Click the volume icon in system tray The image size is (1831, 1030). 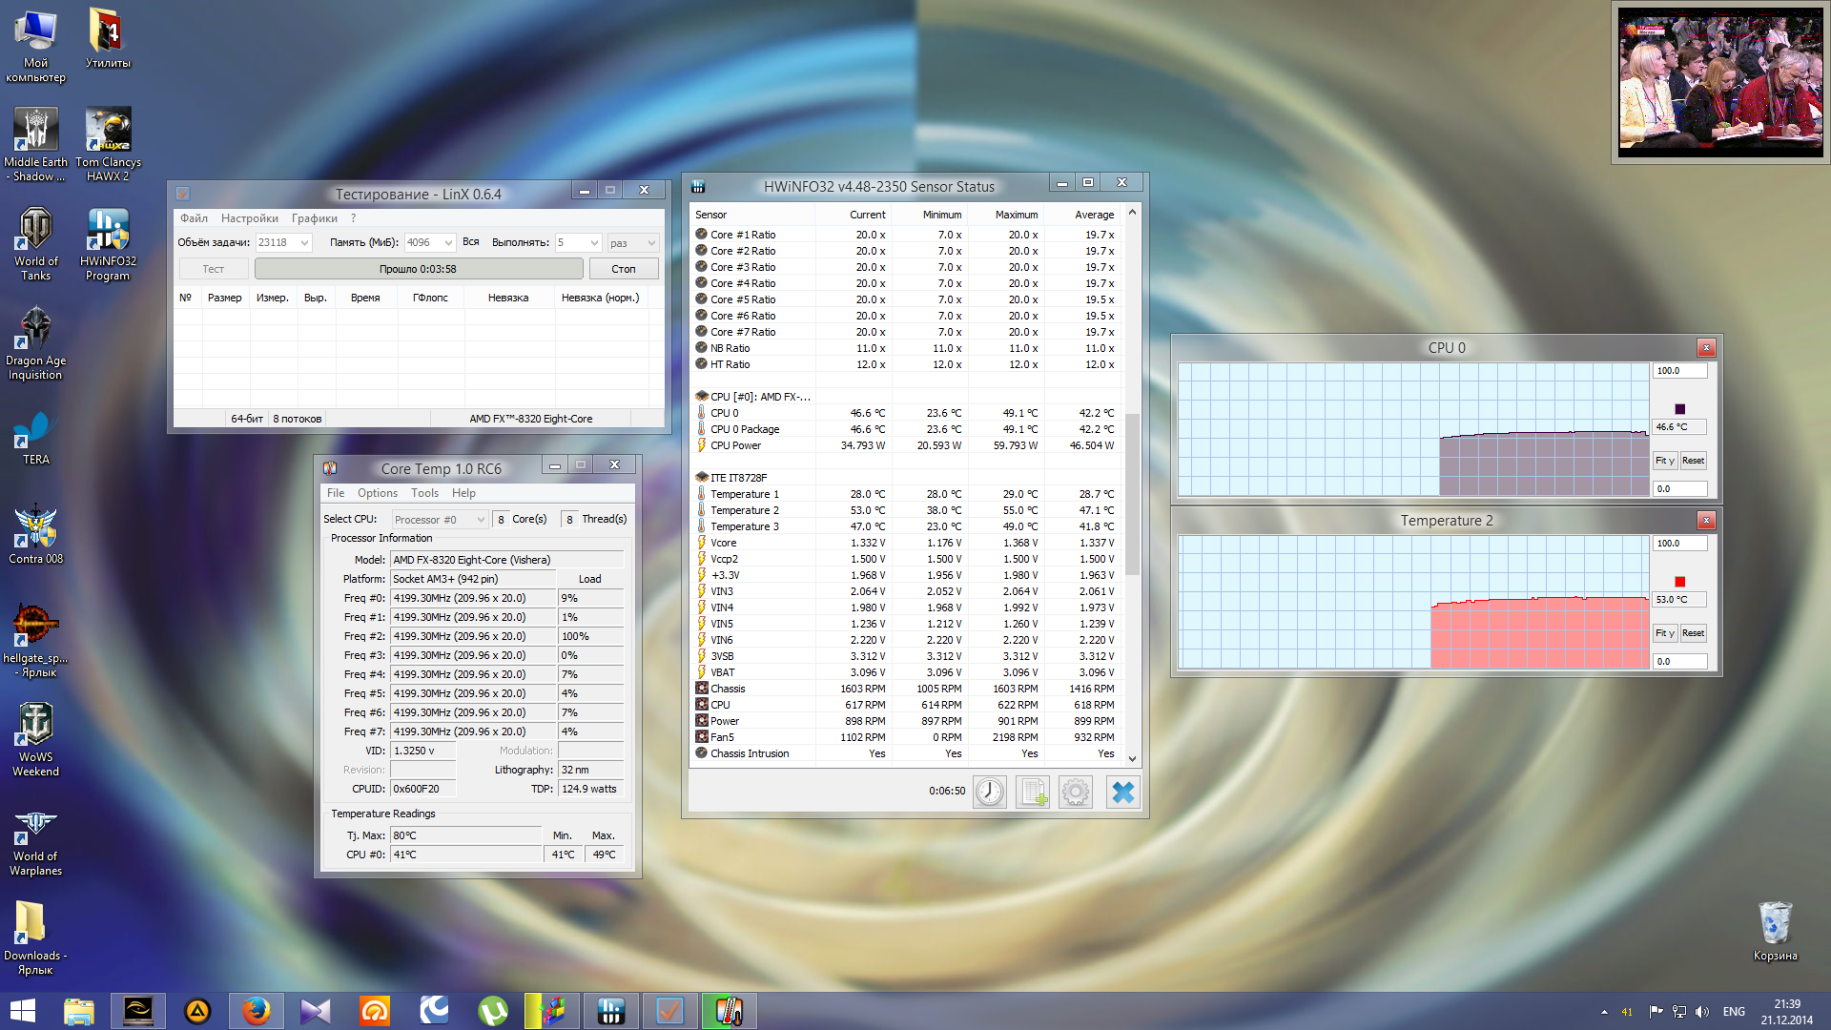(x=1702, y=1012)
